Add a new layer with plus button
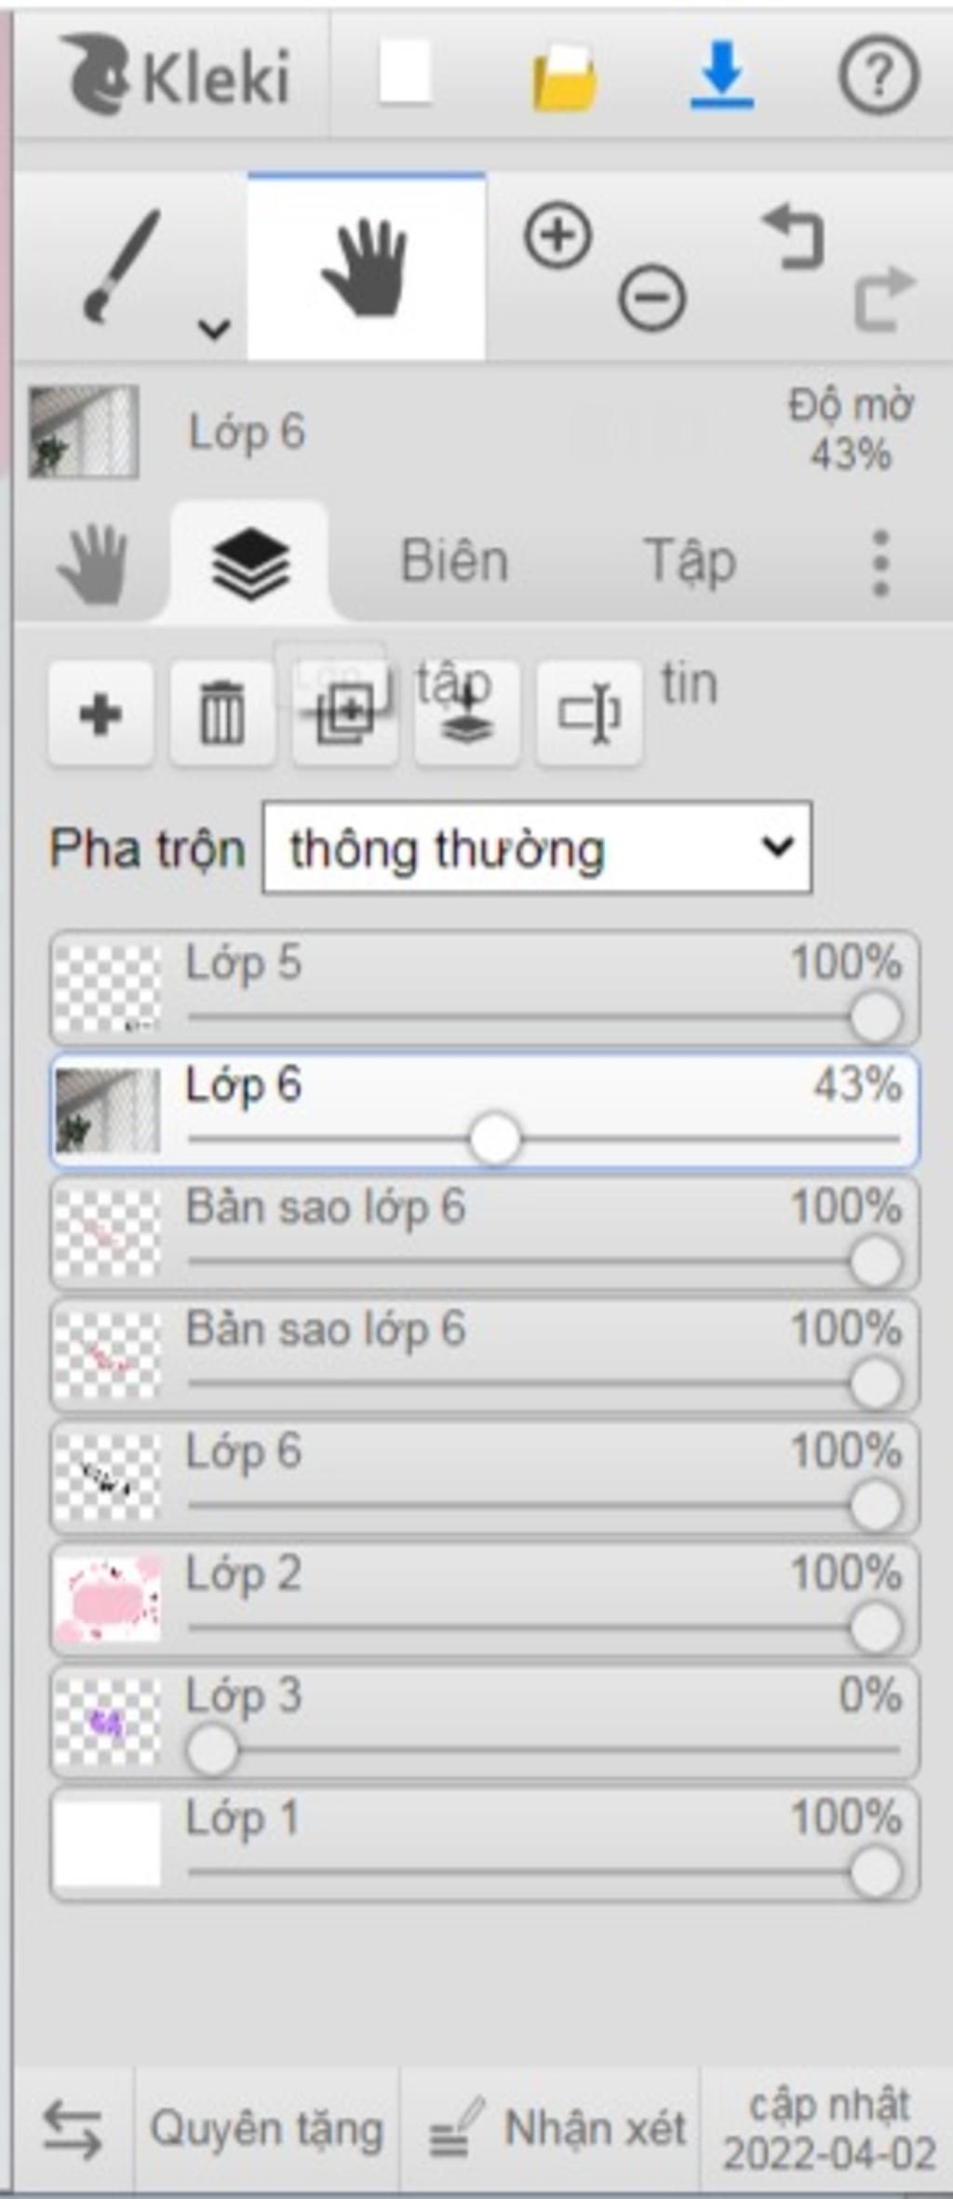Image resolution: width=953 pixels, height=2199 pixels. [x=101, y=714]
